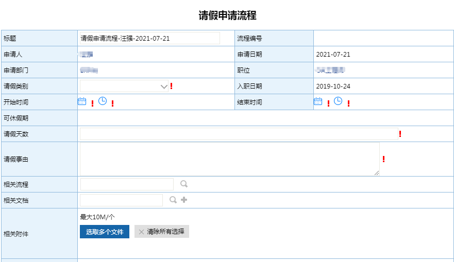Click the 选取多个文件 button

[x=105, y=232]
